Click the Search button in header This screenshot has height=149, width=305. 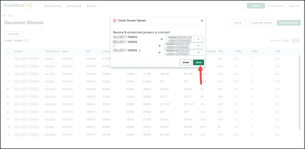click(x=256, y=6)
